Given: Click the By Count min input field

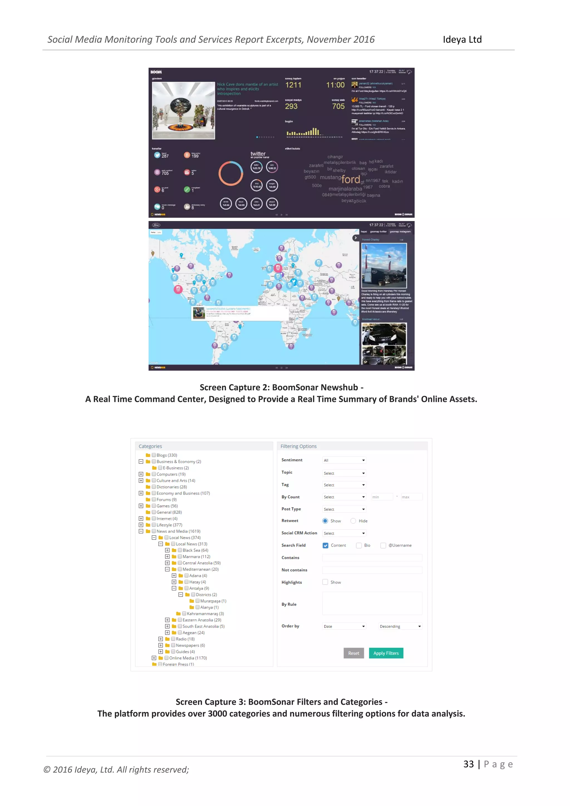Looking at the screenshot, I should (382, 497).
